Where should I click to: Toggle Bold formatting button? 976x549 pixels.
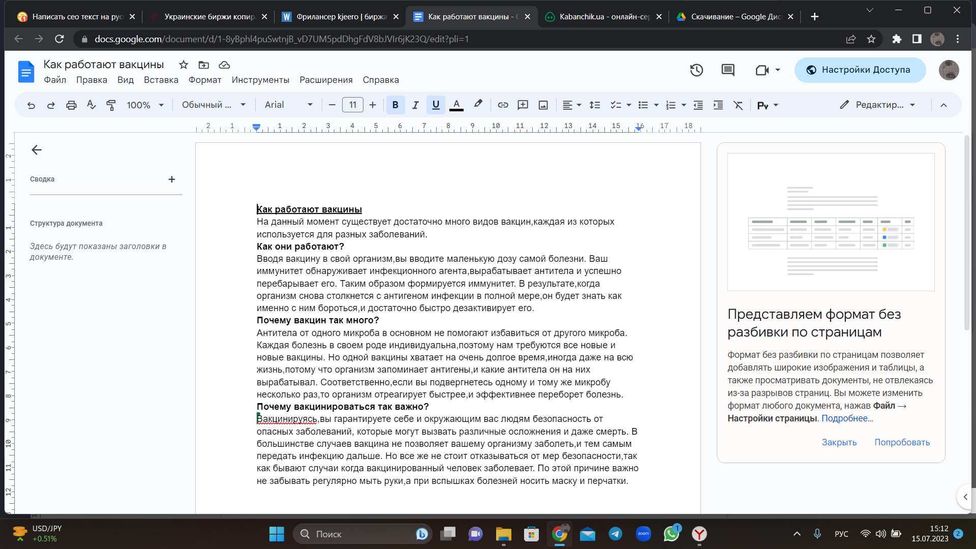point(395,105)
